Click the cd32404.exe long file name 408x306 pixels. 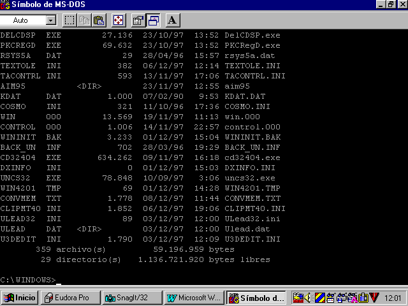252,157
